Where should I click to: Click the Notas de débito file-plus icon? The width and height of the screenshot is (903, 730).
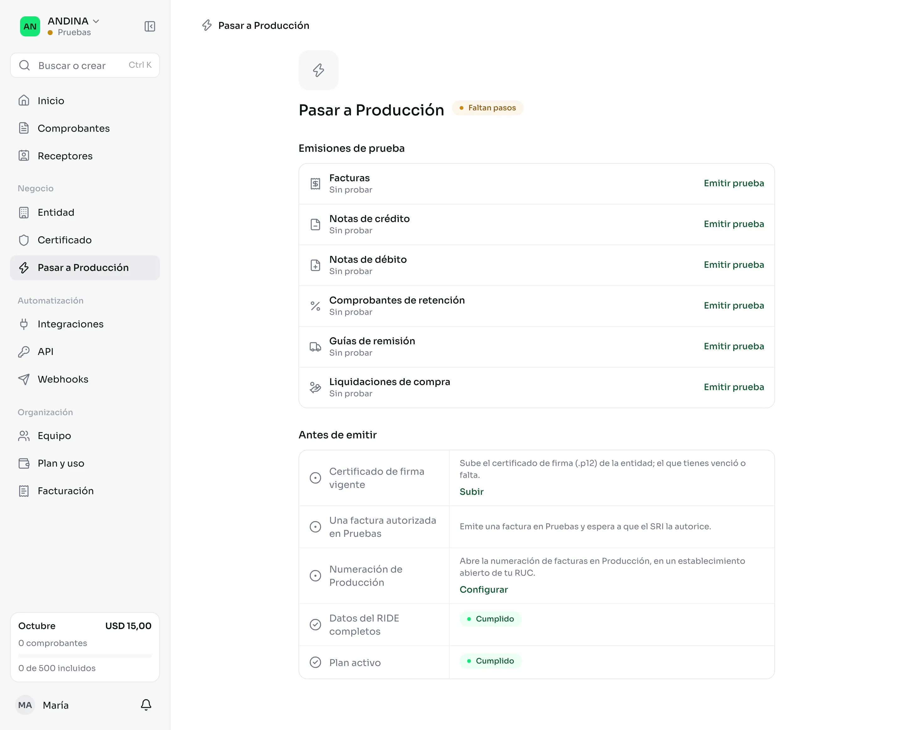coord(315,265)
